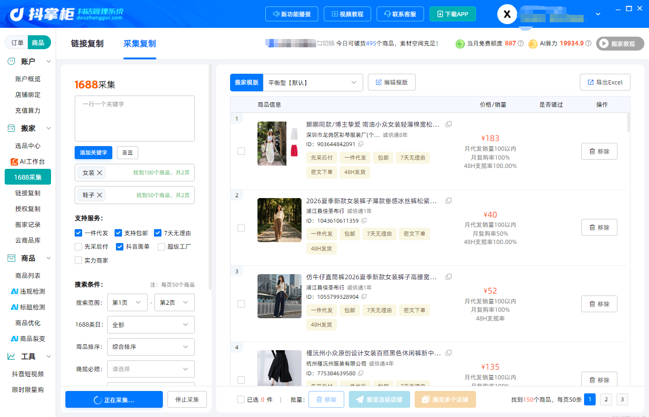Screen dimensions: 649x417
Task: Click the 编辑模版 button
Action: pyautogui.click(x=392, y=82)
